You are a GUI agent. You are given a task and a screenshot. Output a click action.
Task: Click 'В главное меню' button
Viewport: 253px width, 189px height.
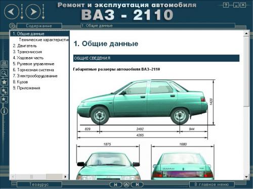pos(212,184)
